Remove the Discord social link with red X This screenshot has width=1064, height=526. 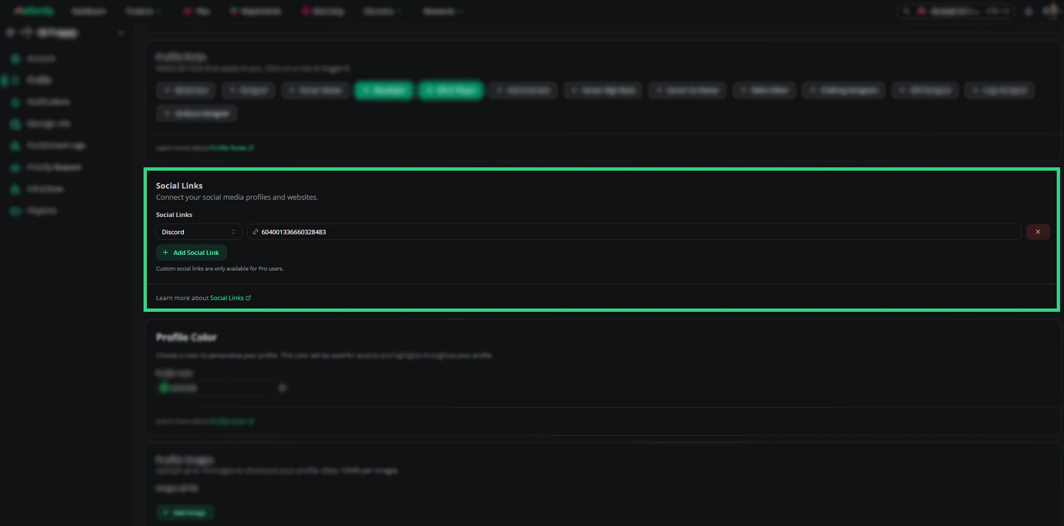pyautogui.click(x=1038, y=232)
